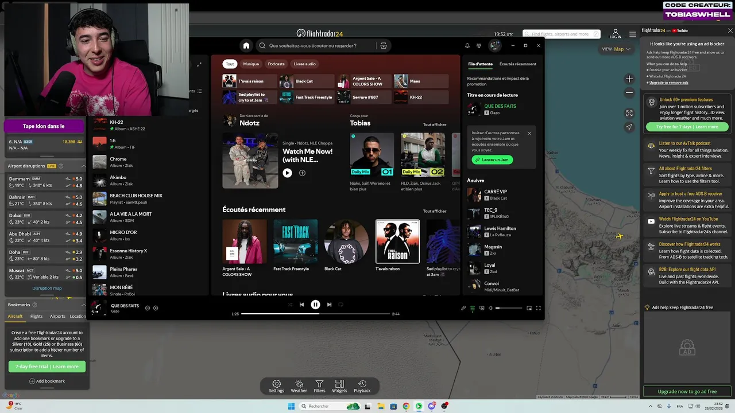Open Flightradar24 hamburger menu
The width and height of the screenshot is (735, 413).
632,34
